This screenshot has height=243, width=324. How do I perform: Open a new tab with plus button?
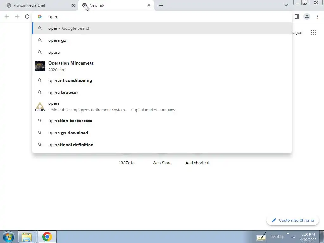161,5
